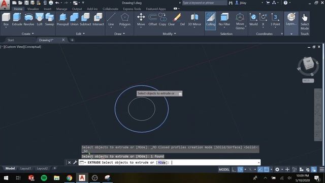This screenshot has height=183, width=325.
Task: Open the workspace settings gear dropdown
Action: tap(282, 169)
